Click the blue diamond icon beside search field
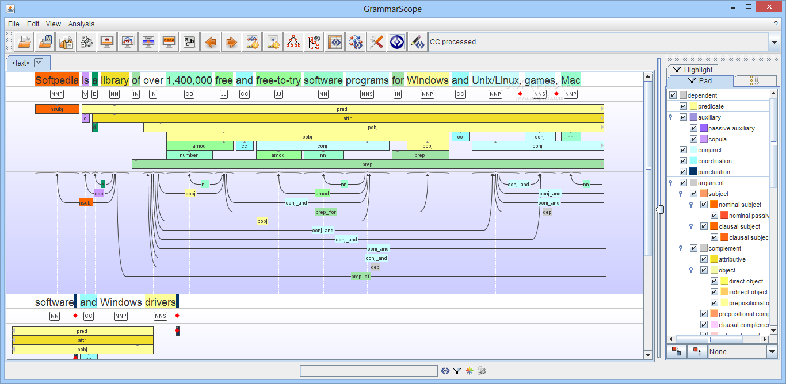The height and width of the screenshot is (384, 786). [445, 371]
